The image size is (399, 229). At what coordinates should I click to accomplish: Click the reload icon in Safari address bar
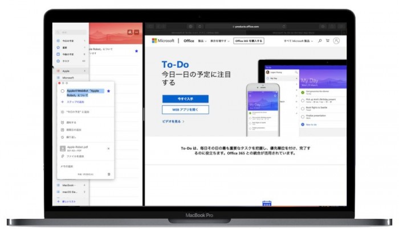pyautogui.click(x=284, y=26)
